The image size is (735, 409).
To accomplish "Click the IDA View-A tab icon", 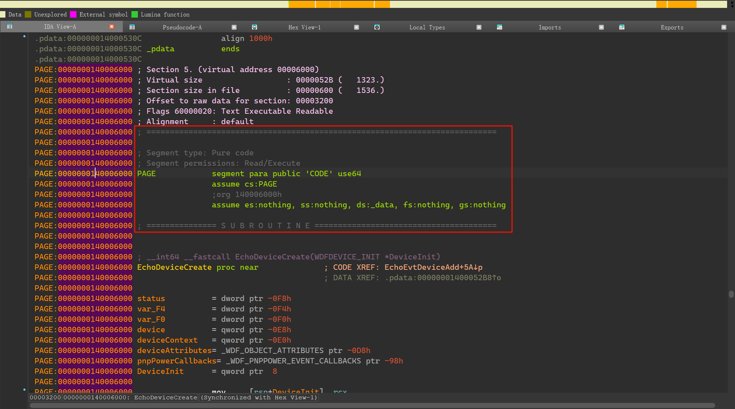I will 10,27.
